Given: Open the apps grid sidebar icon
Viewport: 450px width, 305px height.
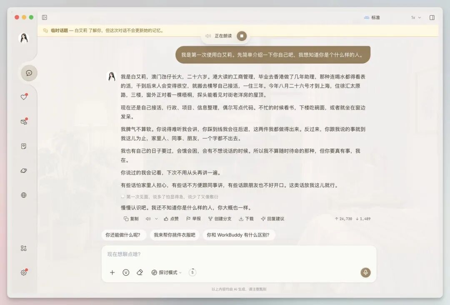Looking at the screenshot, I should click(x=24, y=248).
